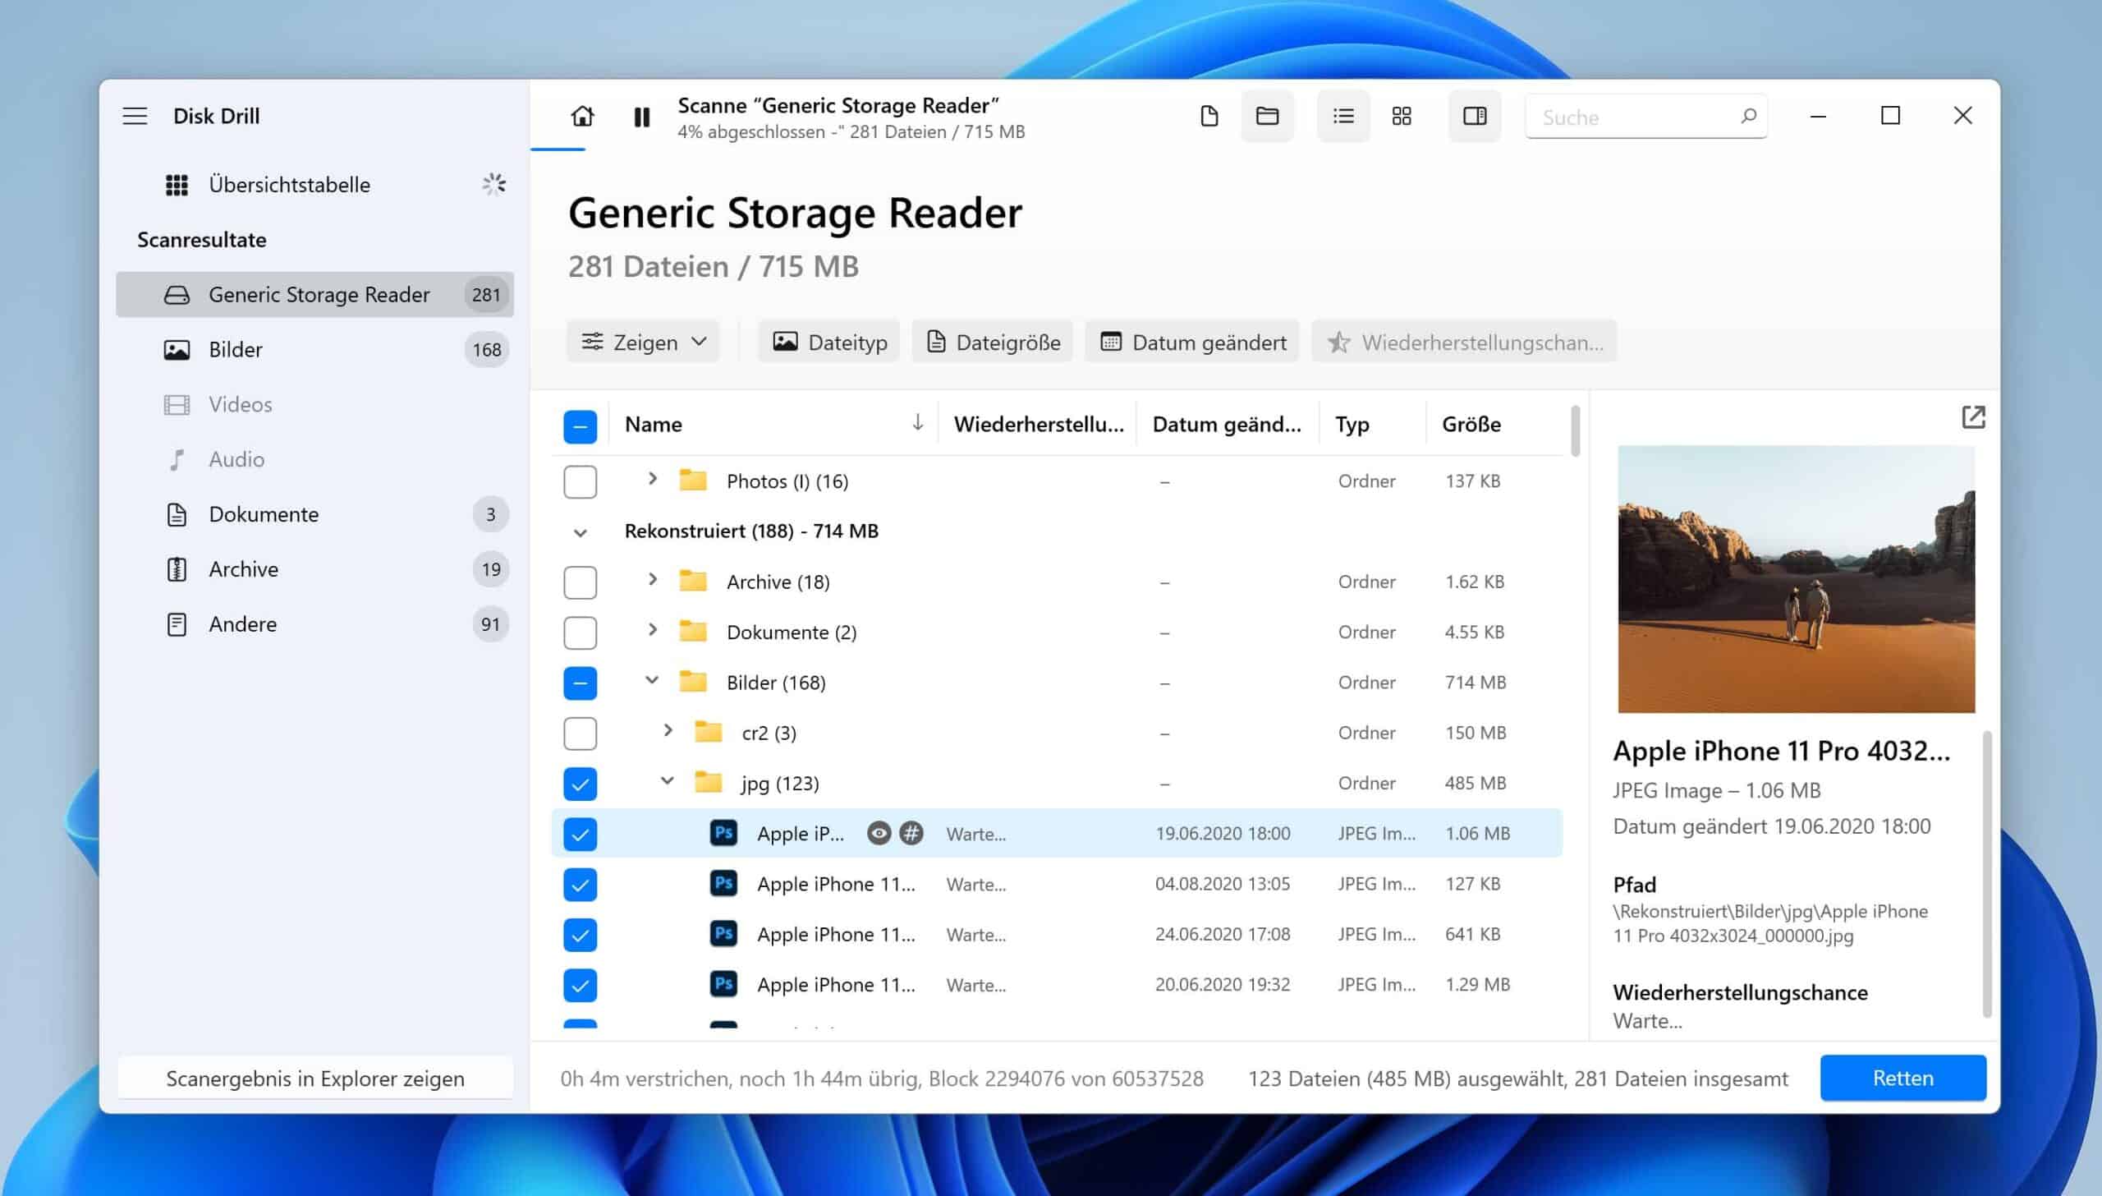Image resolution: width=2102 pixels, height=1196 pixels.
Task: Select the grid view icon
Action: (1402, 116)
